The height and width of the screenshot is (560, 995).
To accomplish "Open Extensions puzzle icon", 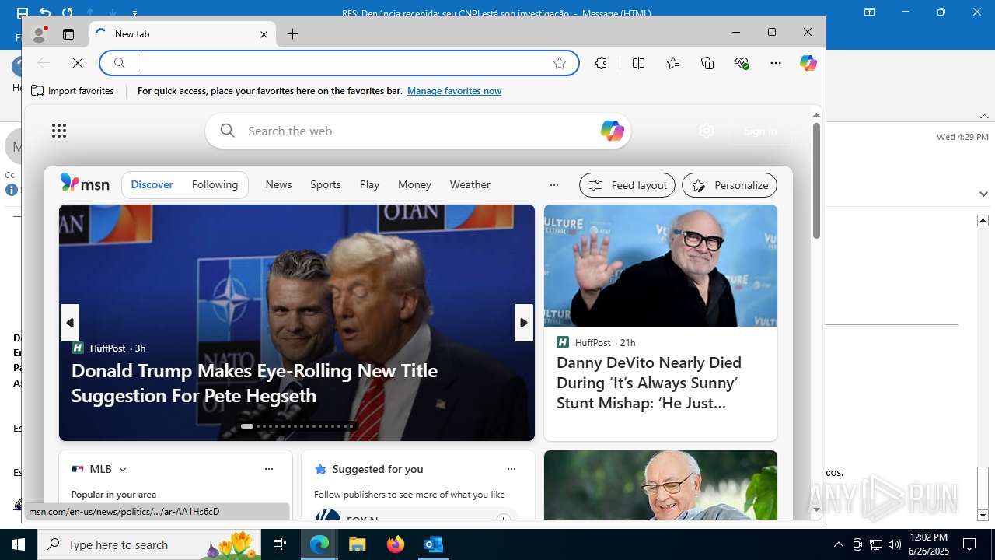I will (602, 63).
